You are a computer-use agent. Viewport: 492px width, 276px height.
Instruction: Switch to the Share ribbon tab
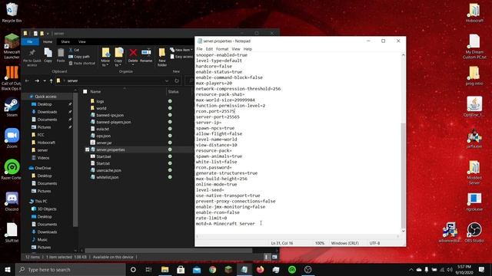pyautogui.click(x=65, y=41)
